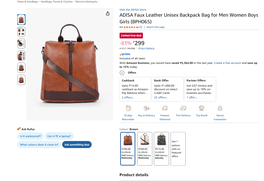Viewport: 264px width, 181px height.
Task: Select the cream colour option at ₹599.00
Action: coord(145,149)
